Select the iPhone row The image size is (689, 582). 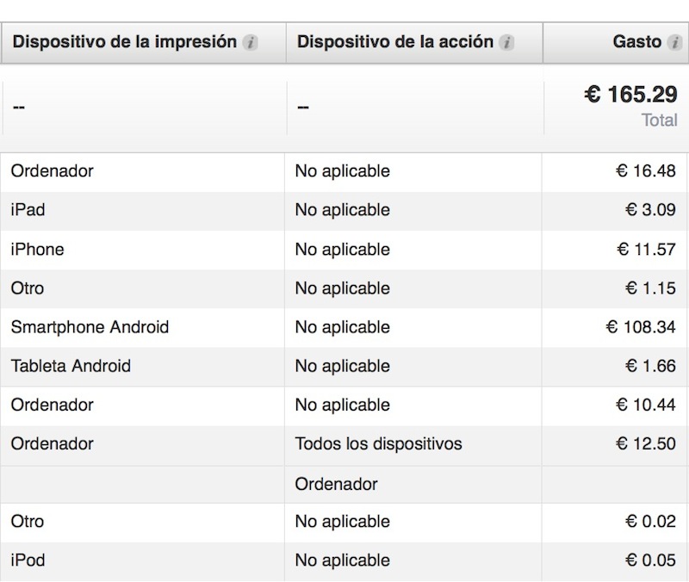[344, 250]
